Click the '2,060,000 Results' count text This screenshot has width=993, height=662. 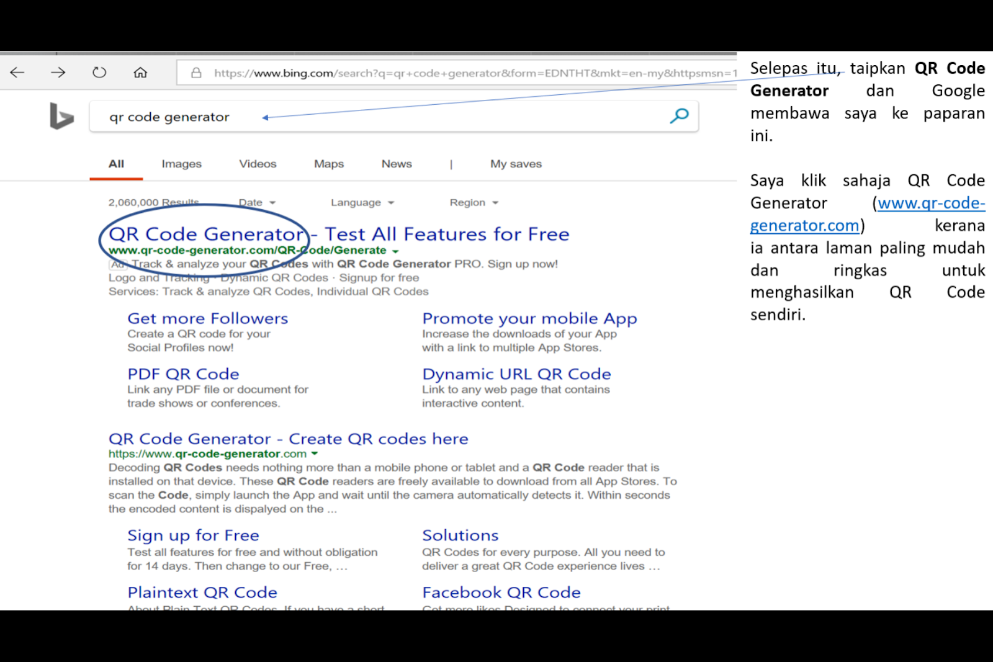(x=153, y=203)
